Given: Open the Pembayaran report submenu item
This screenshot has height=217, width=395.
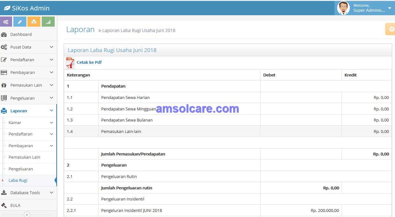Looking at the screenshot, I should tap(28, 146).
